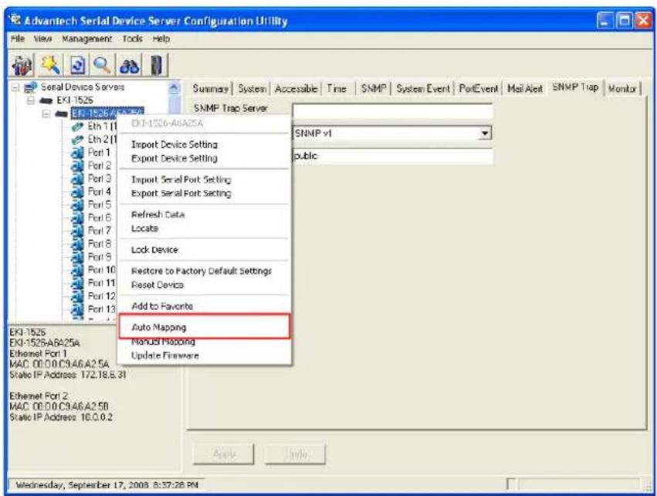The width and height of the screenshot is (657, 496).
Task: Click the Port 9 icon in tree
Action: [77, 257]
